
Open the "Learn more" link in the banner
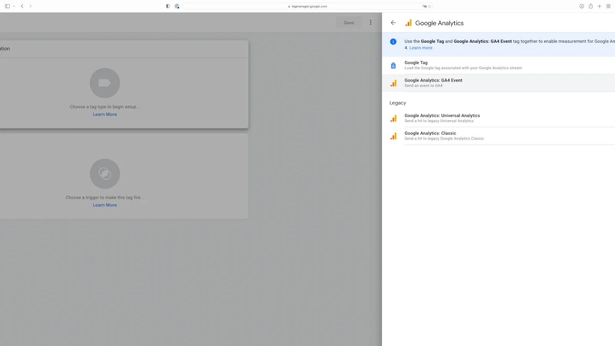[x=421, y=47]
